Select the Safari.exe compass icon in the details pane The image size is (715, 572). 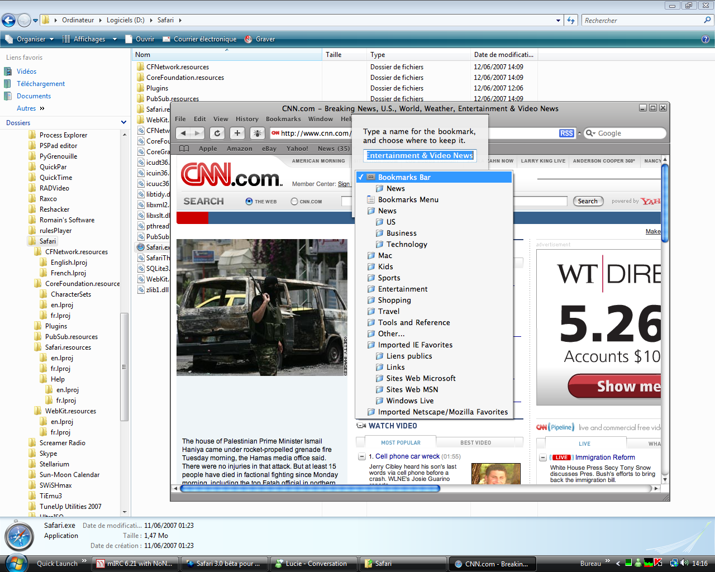(20, 536)
